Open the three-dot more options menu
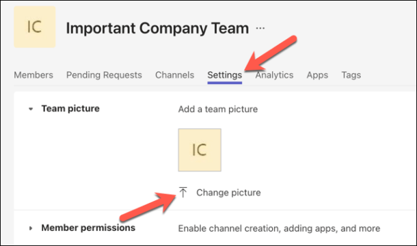Viewport: 417px width, 246px height. tap(260, 28)
